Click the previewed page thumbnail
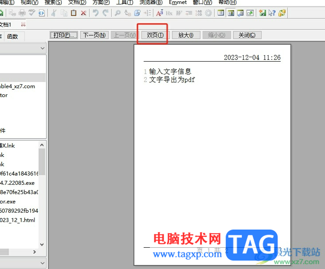Image resolution: width=325 pixels, height=269 pixels. point(212,155)
